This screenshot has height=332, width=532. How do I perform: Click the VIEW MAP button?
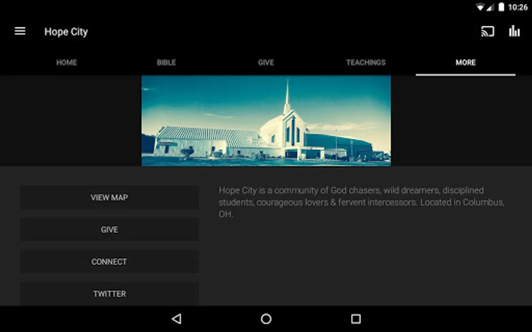[x=109, y=197]
